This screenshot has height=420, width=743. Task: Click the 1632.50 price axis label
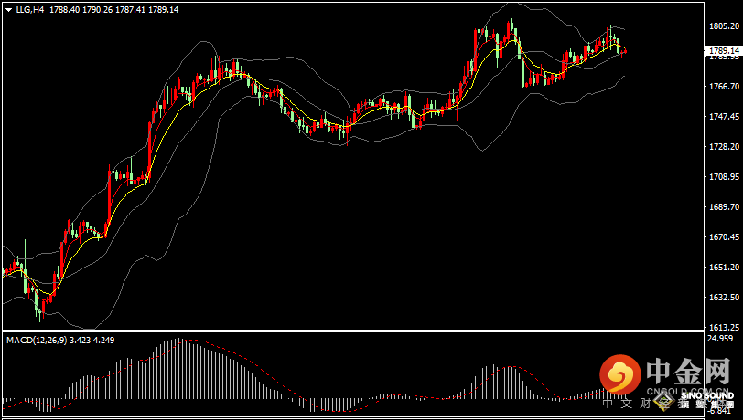[723, 298]
